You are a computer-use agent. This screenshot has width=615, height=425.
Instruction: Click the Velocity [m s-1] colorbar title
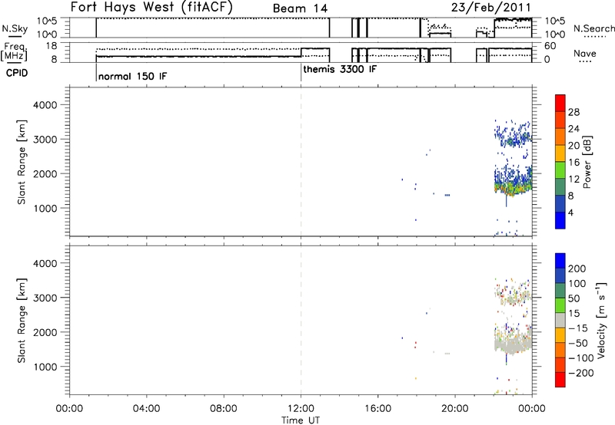click(601, 320)
